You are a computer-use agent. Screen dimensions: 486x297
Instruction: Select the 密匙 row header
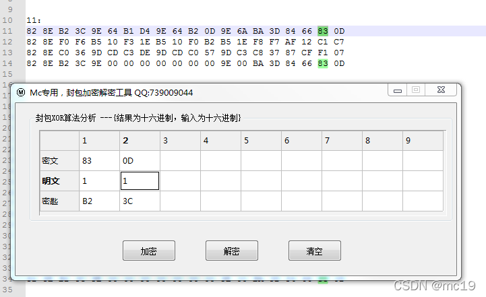[x=59, y=201]
